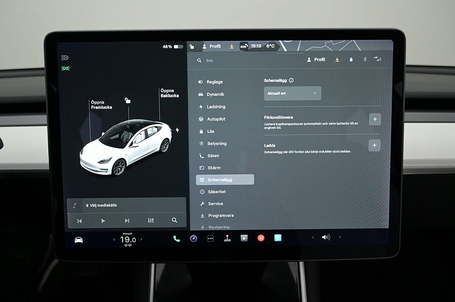Image resolution: width=455 pixels, height=302 pixels.
Task: Lower the volume with left arrow
Action: click(313, 237)
